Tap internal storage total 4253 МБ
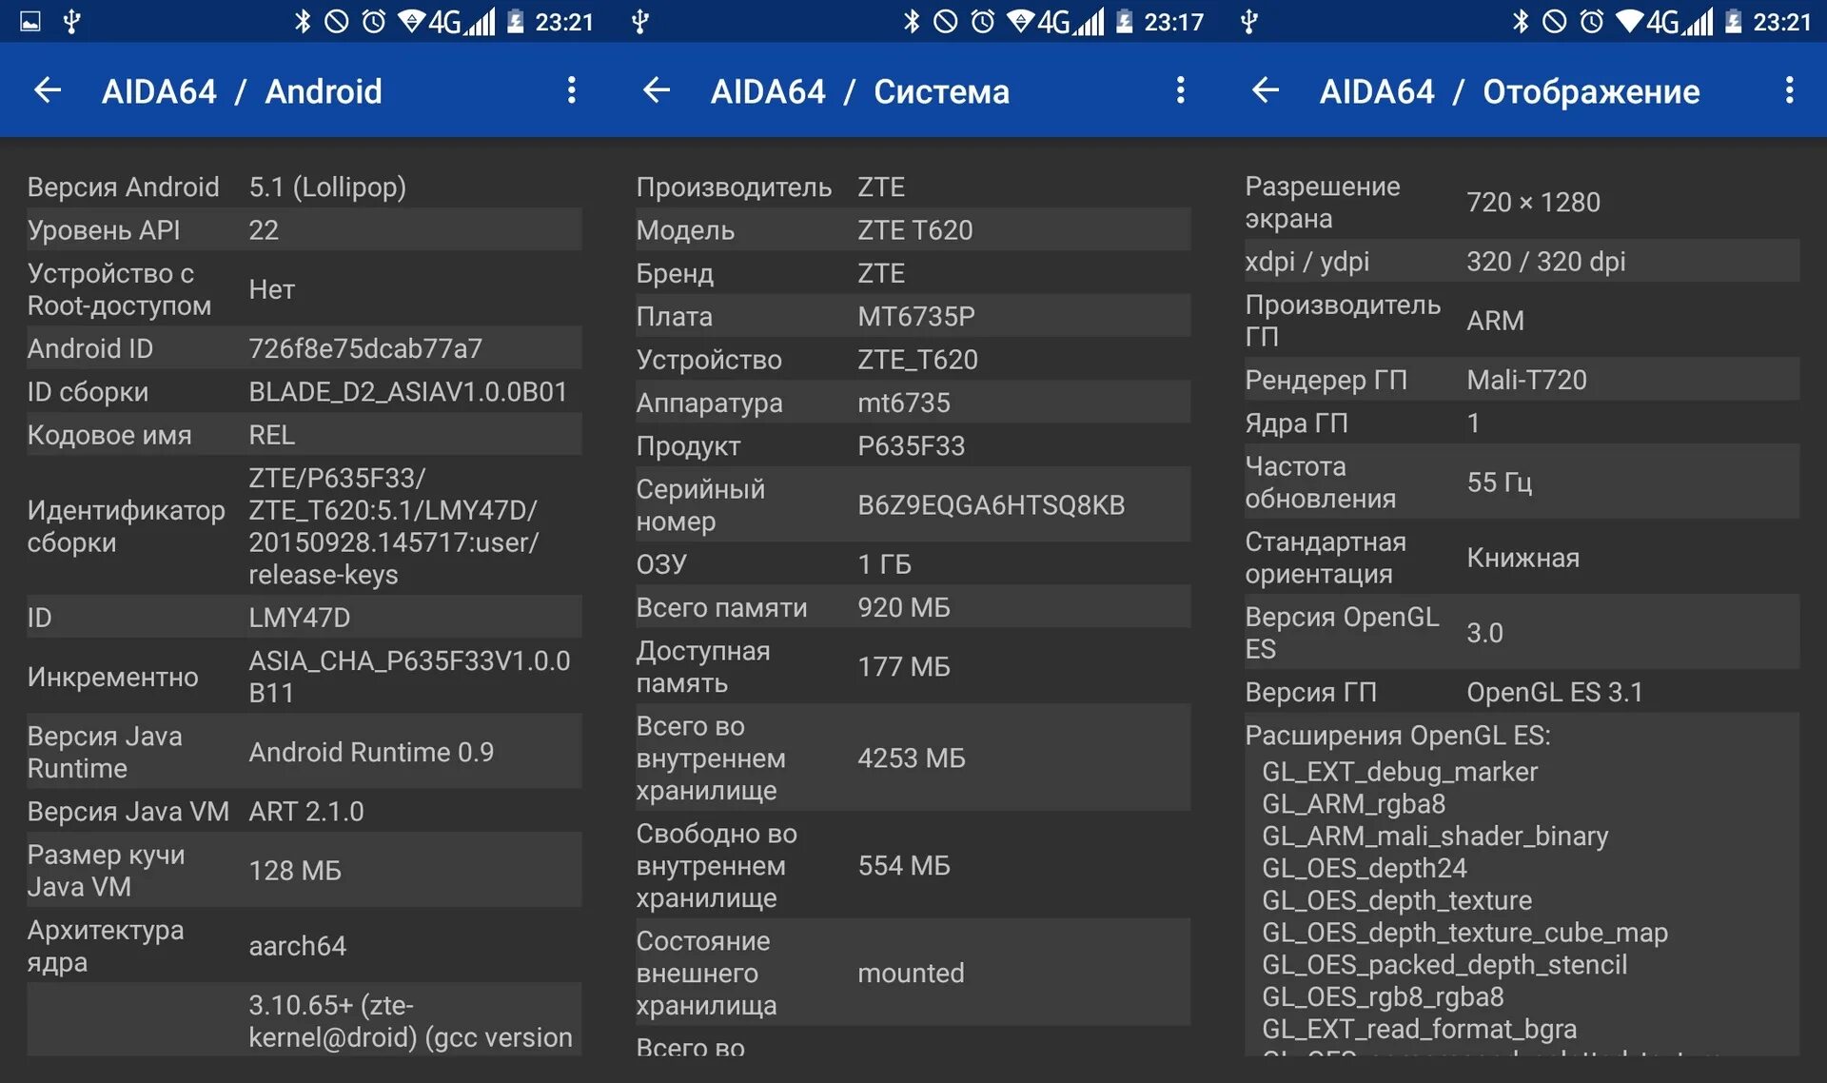 coord(912,758)
